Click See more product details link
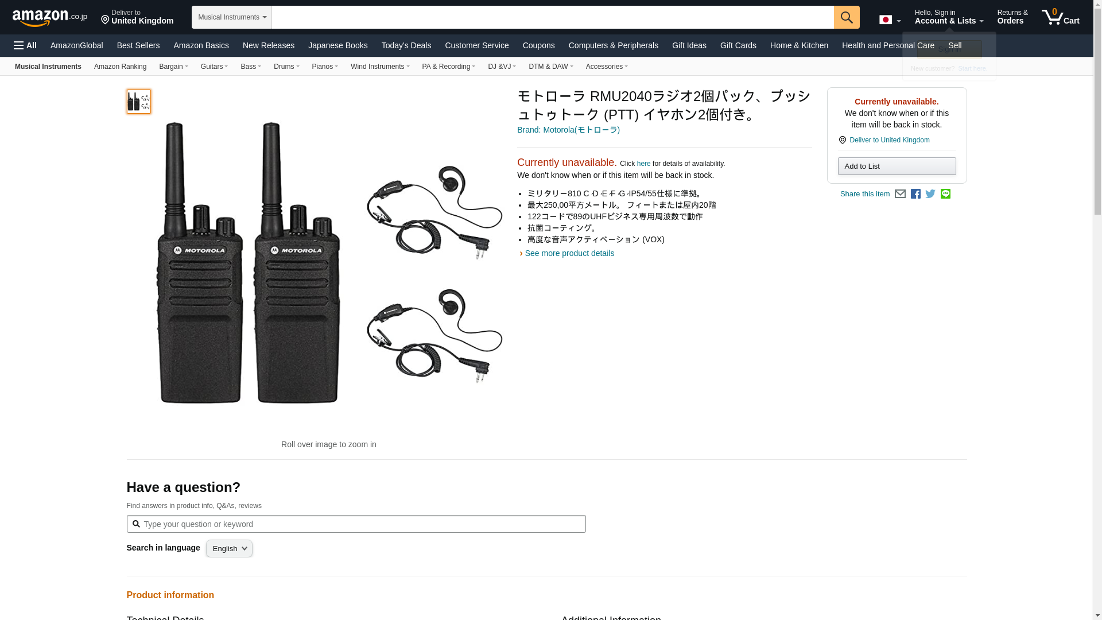The width and height of the screenshot is (1102, 620). [569, 253]
